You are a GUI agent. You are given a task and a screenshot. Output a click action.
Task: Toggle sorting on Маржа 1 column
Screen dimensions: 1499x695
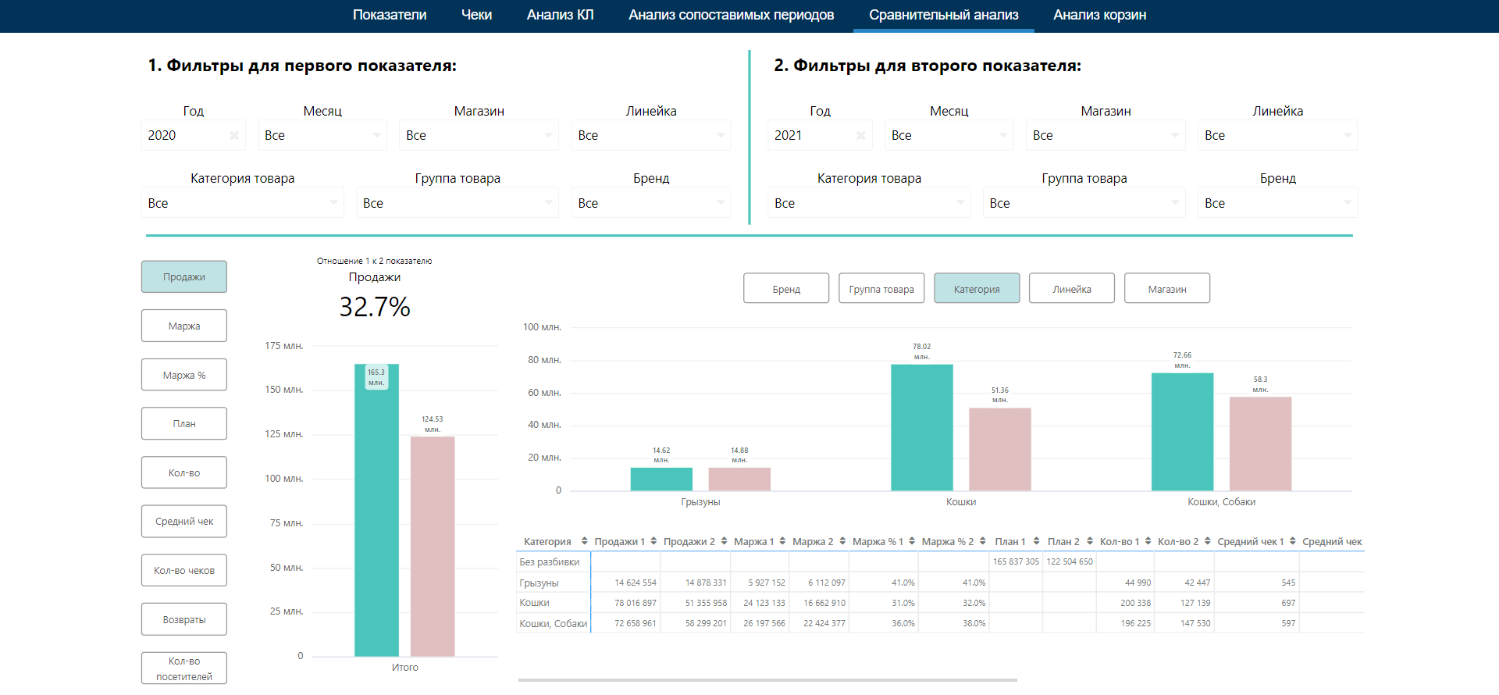[782, 541]
